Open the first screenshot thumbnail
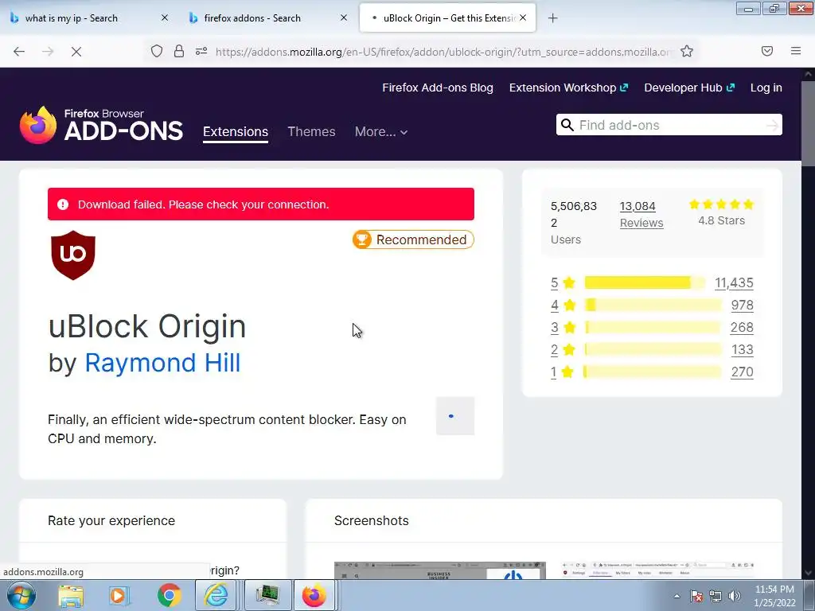This screenshot has width=815, height=611. [x=439, y=570]
